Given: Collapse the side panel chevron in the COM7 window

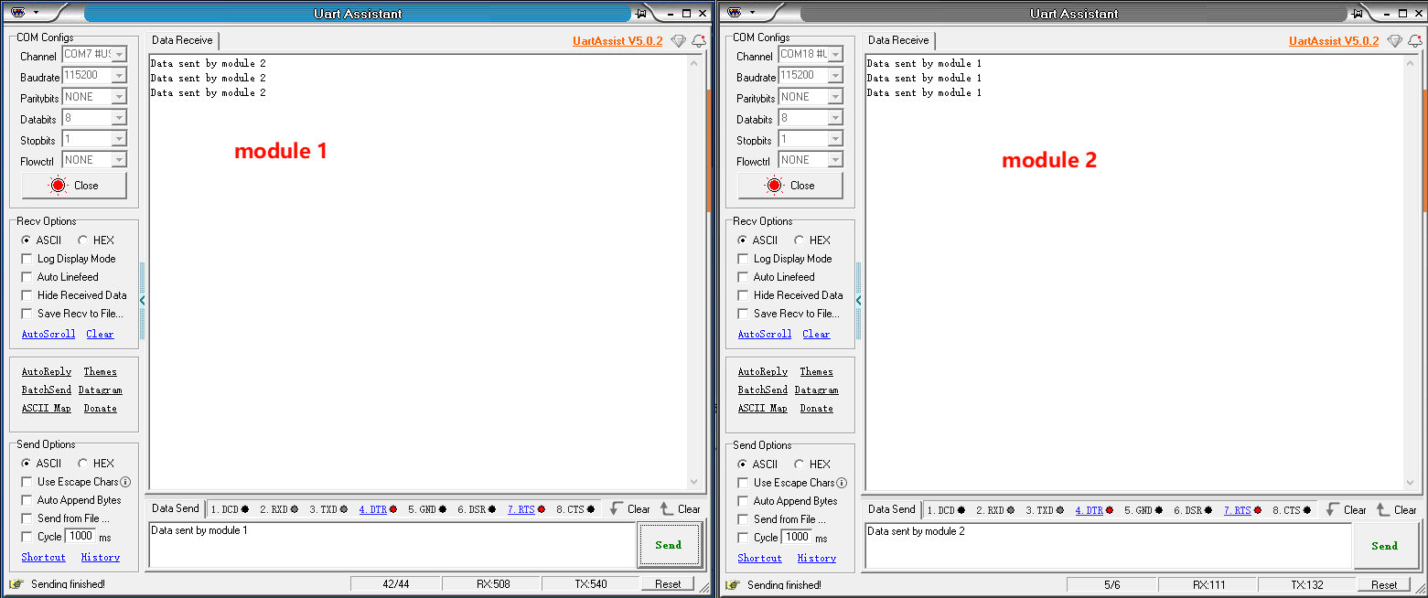Looking at the screenshot, I should tap(142, 300).
